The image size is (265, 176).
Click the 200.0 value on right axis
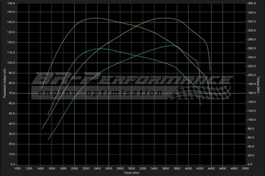pos(253,75)
